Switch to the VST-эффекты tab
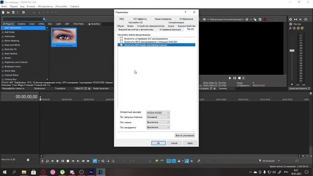This screenshot has width=313, height=176. pyautogui.click(x=140, y=19)
